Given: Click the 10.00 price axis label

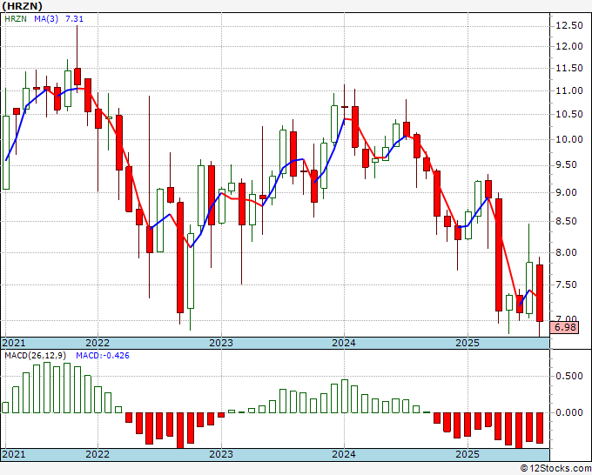Looking at the screenshot, I should [x=569, y=139].
